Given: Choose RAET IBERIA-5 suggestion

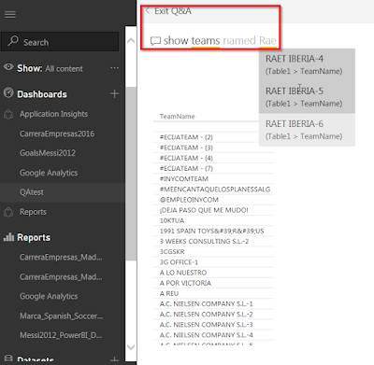Looking at the screenshot, I should pyautogui.click(x=307, y=97).
